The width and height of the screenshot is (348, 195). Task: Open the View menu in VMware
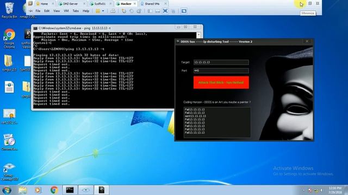pyautogui.click(x=57, y=11)
